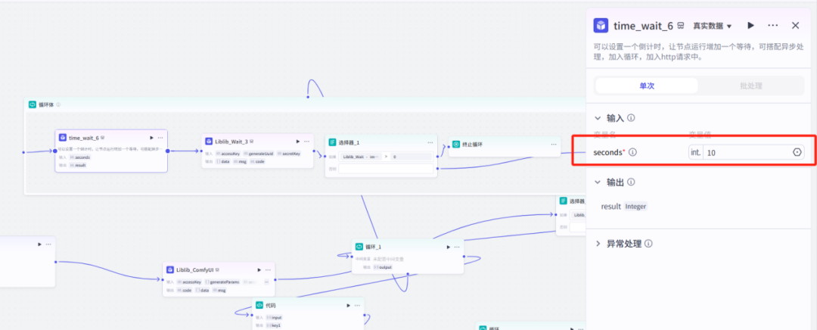Collapse the 输出 section
The width and height of the screenshot is (817, 330).
[x=598, y=182]
